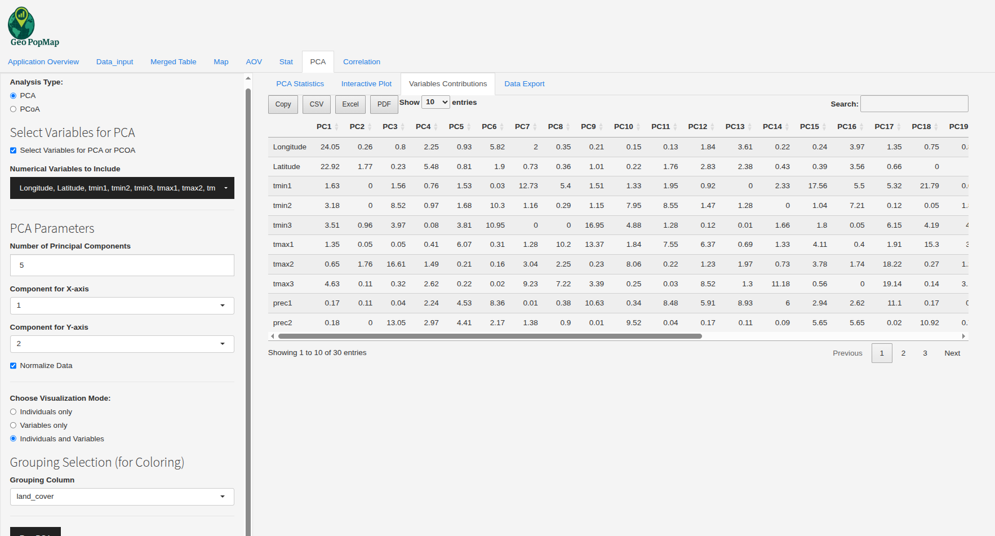The width and height of the screenshot is (995, 536).
Task: Open the Map tab
Action: 221,62
